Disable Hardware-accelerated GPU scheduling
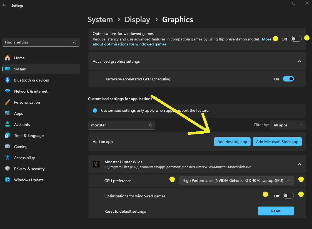312x229 pixels. click(x=288, y=79)
